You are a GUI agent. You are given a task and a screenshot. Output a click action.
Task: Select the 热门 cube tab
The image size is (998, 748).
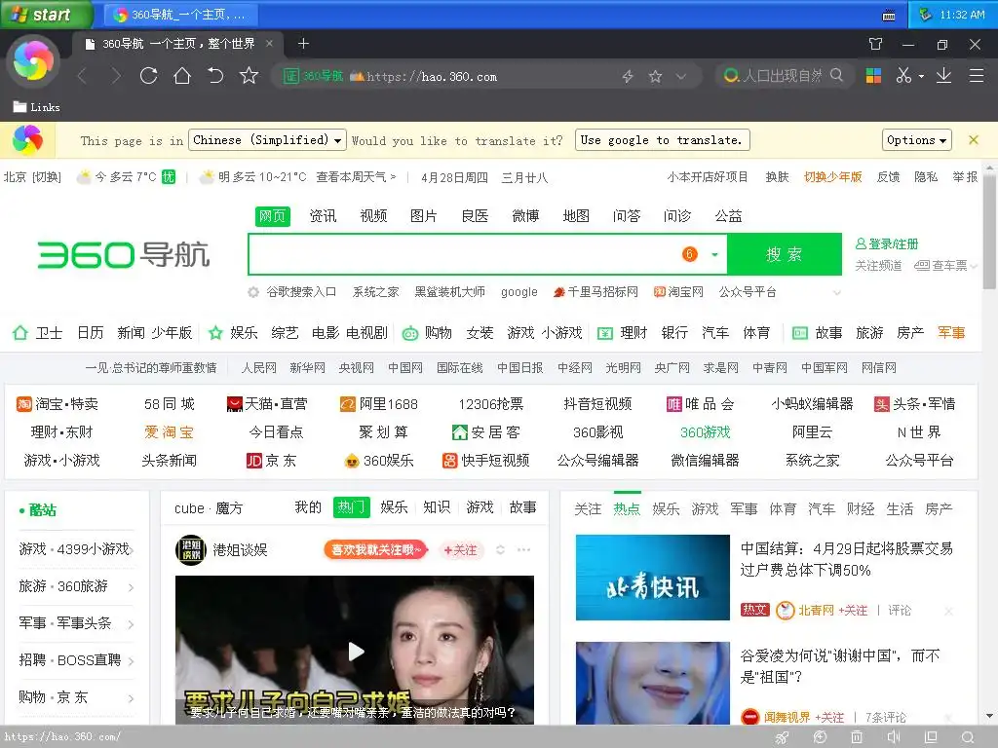pos(351,506)
